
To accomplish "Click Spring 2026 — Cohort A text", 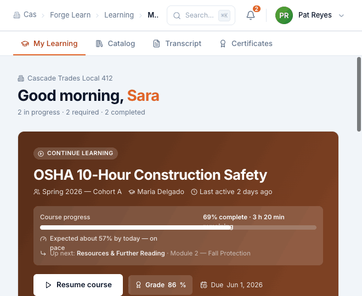I will pos(82,192).
